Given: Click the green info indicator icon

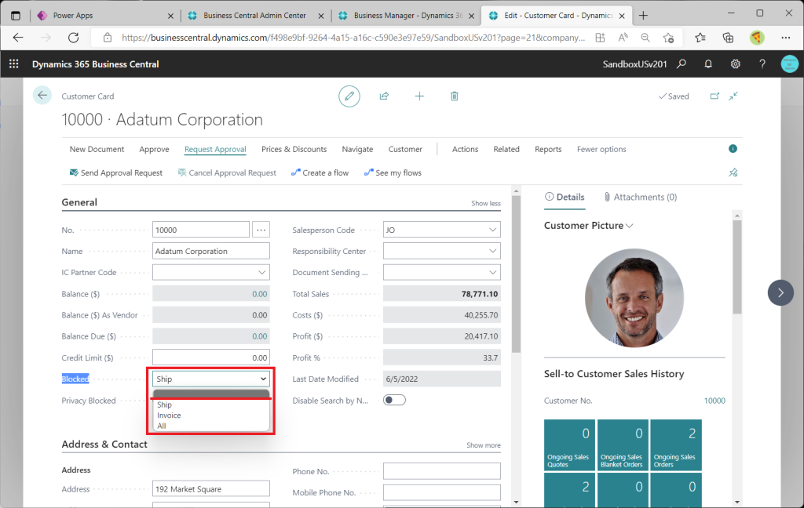Looking at the screenshot, I should [733, 148].
